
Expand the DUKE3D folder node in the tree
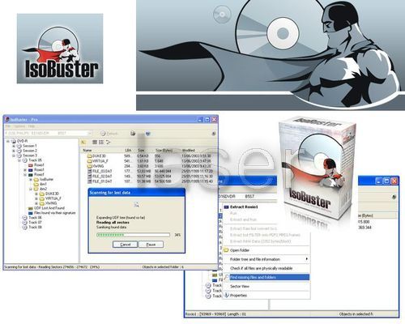(x=36, y=194)
